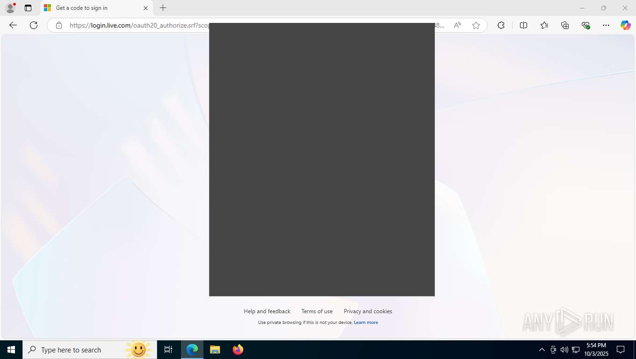Switch to Microsoft Edge on taskbar
Image resolution: width=636 pixels, height=359 pixels.
[192, 350]
